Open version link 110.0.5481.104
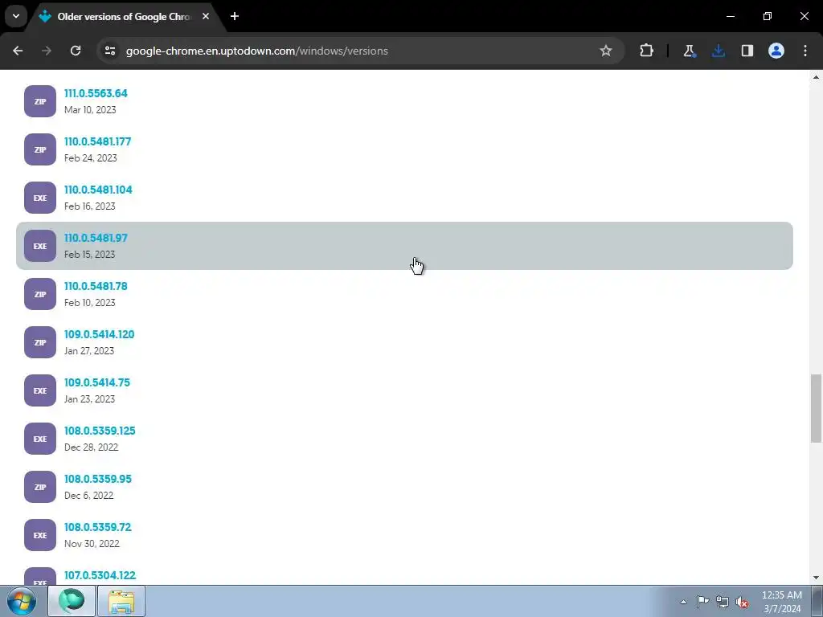The height and width of the screenshot is (617, 823). tap(98, 190)
